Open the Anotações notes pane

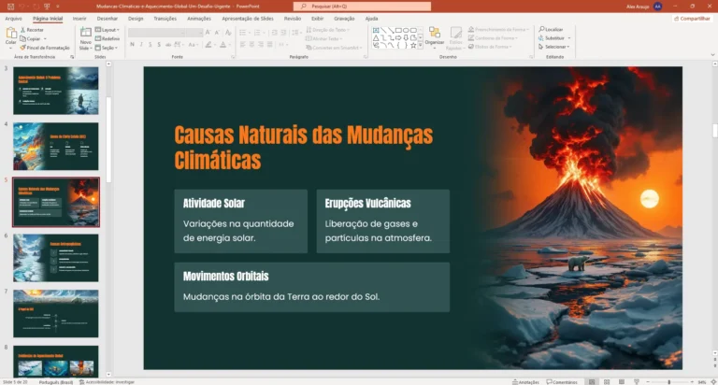coord(525,382)
